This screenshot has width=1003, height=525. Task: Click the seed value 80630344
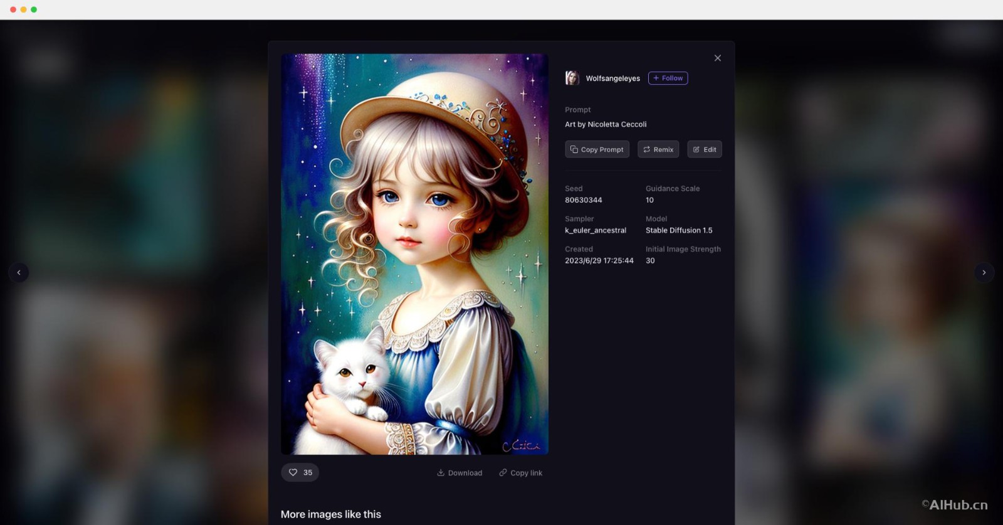583,200
